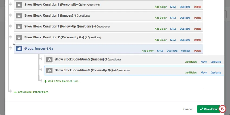Viewport: 230px width, 115px height.
Task: Save the survey flow
Action: pos(208,109)
